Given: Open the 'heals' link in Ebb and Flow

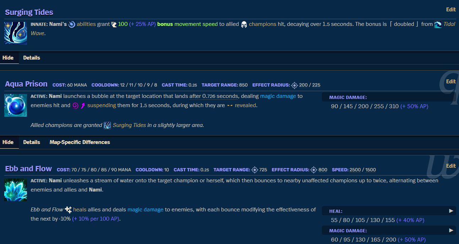Looking at the screenshot, I should (x=80, y=210).
